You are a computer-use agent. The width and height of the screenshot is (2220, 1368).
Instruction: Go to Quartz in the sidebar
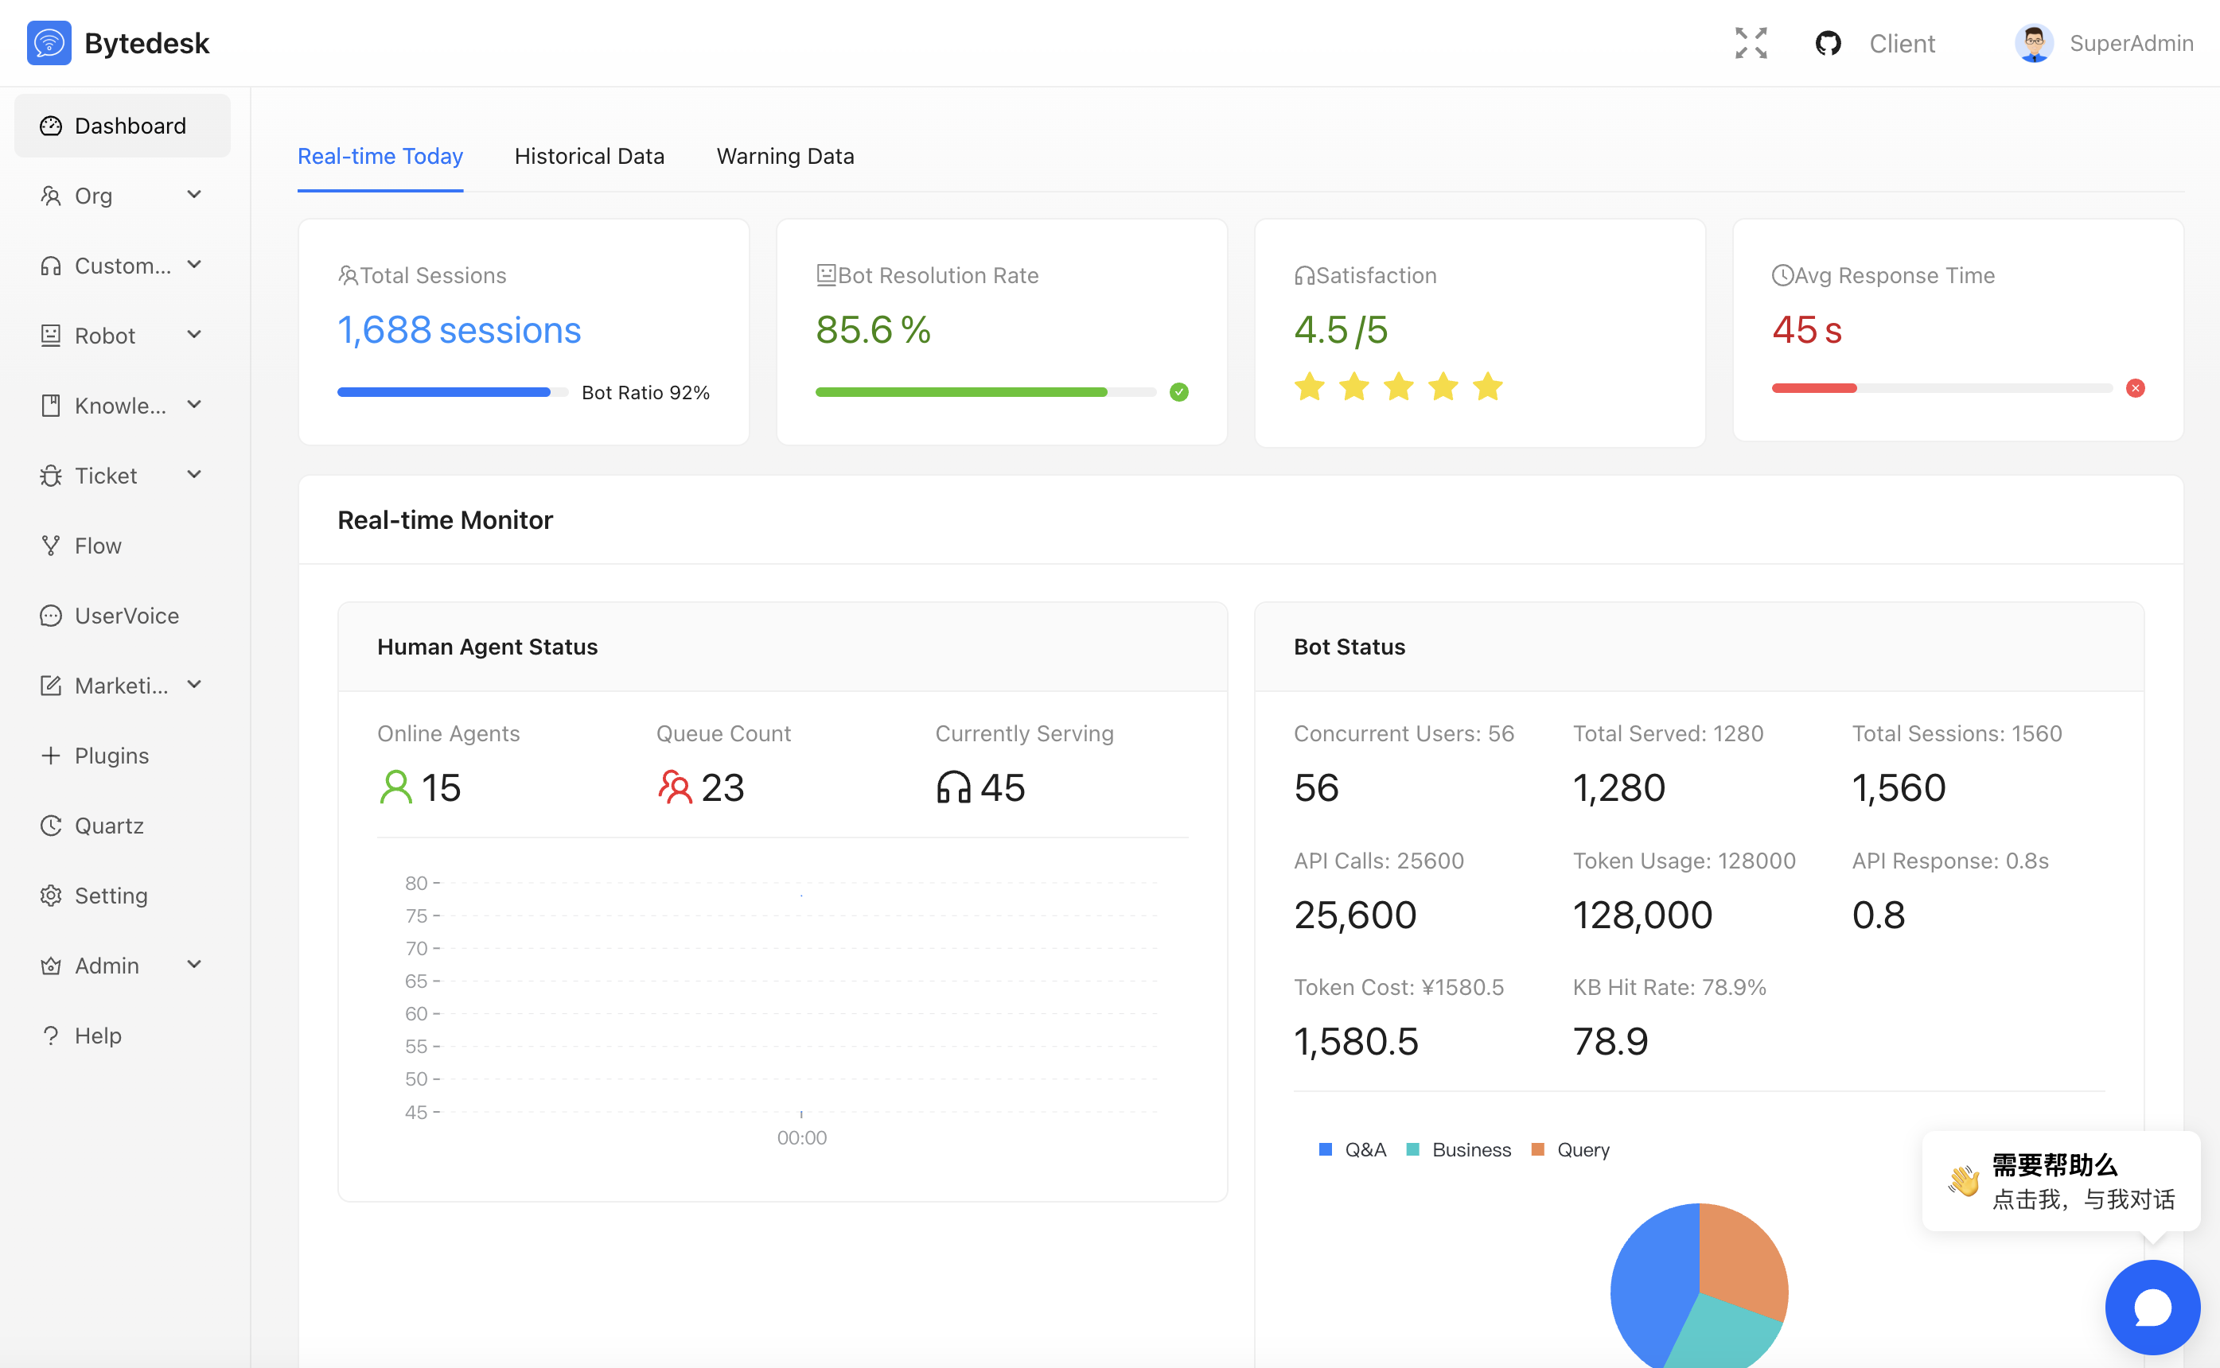[108, 825]
